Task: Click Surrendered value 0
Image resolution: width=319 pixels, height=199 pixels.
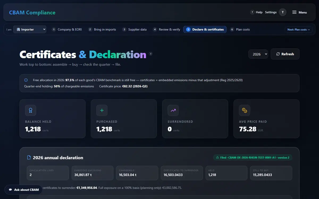Action: (x=170, y=129)
